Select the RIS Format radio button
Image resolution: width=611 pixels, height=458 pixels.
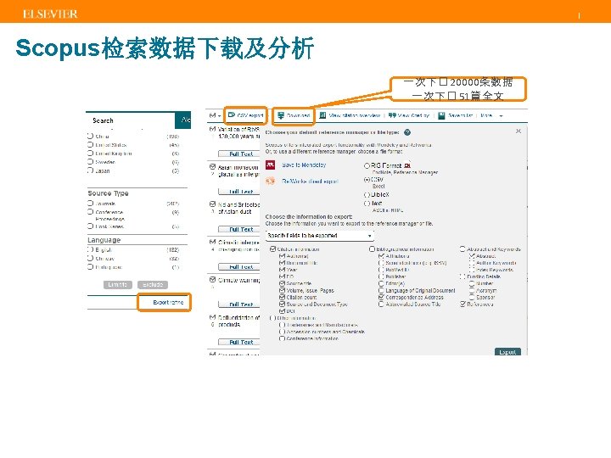367,165
